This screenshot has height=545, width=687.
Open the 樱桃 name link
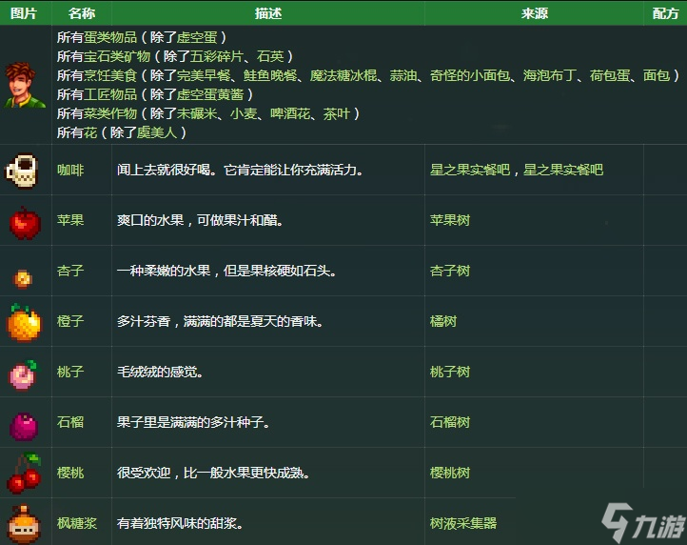[x=70, y=473]
